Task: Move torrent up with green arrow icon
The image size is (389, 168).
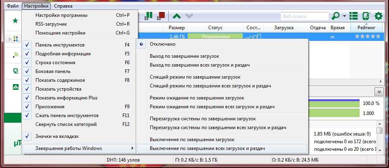Action: click(x=176, y=16)
